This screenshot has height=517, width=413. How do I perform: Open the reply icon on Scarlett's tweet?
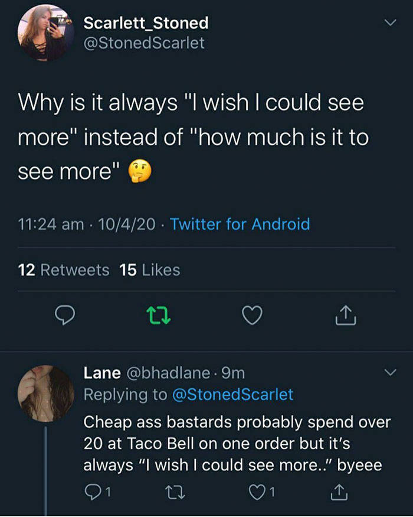point(65,316)
